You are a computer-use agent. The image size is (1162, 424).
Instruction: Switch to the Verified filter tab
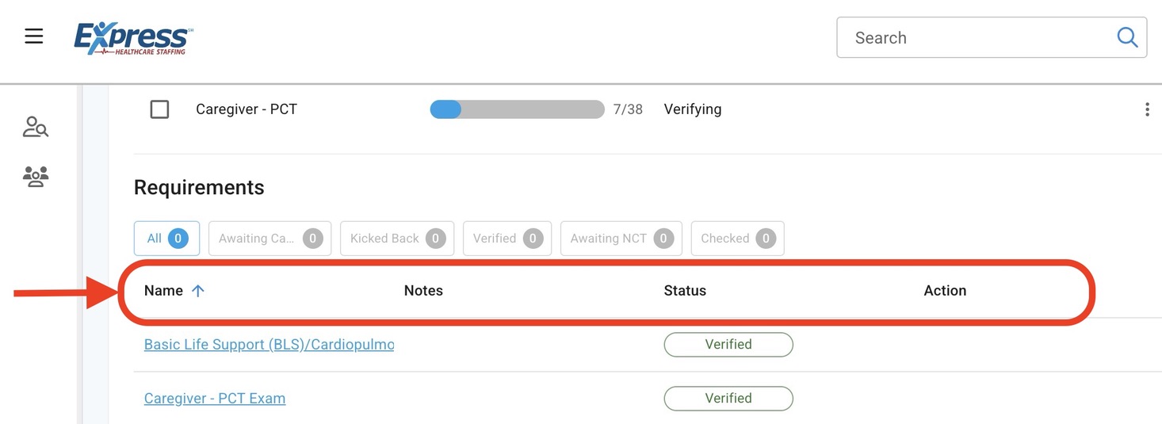click(x=507, y=239)
